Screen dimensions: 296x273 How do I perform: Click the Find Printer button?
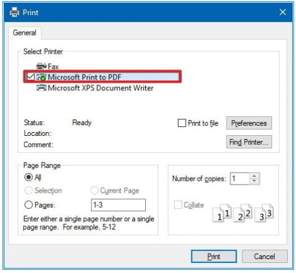[x=249, y=142]
